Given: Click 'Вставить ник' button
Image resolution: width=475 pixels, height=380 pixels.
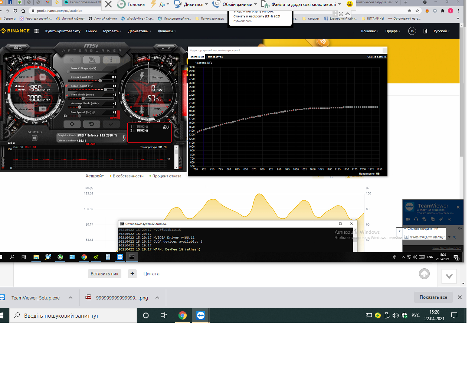Looking at the screenshot, I should pos(105,274).
